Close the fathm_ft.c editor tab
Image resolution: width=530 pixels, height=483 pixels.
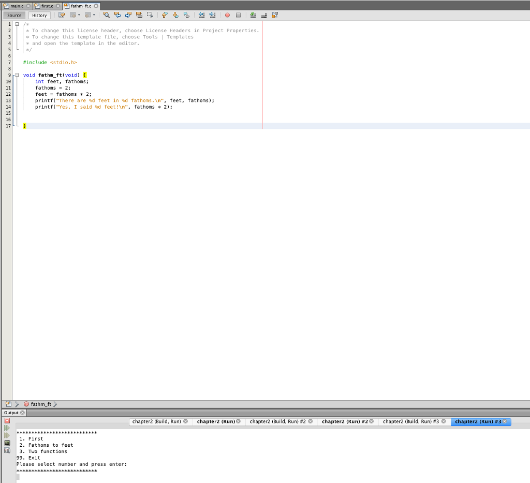pos(96,6)
